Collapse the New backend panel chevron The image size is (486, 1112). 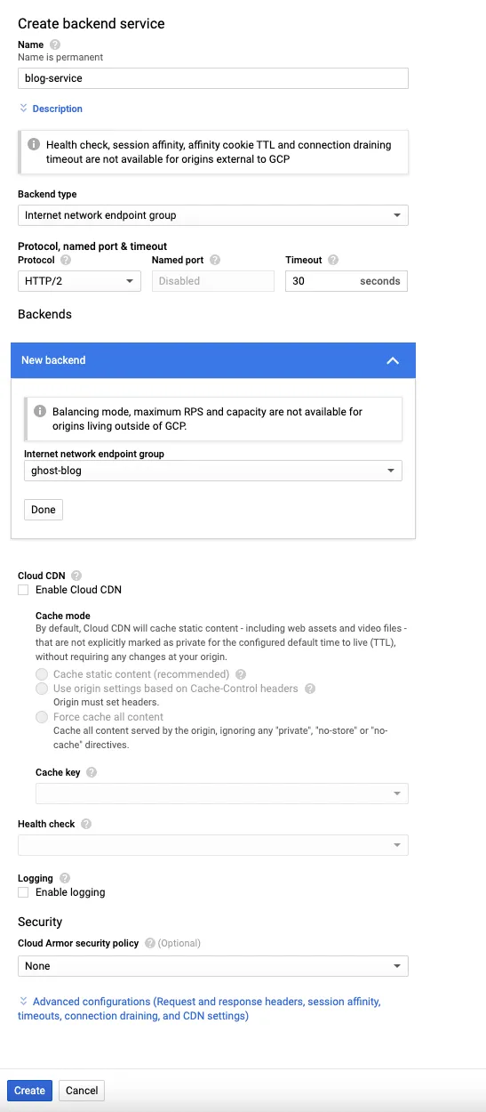393,360
